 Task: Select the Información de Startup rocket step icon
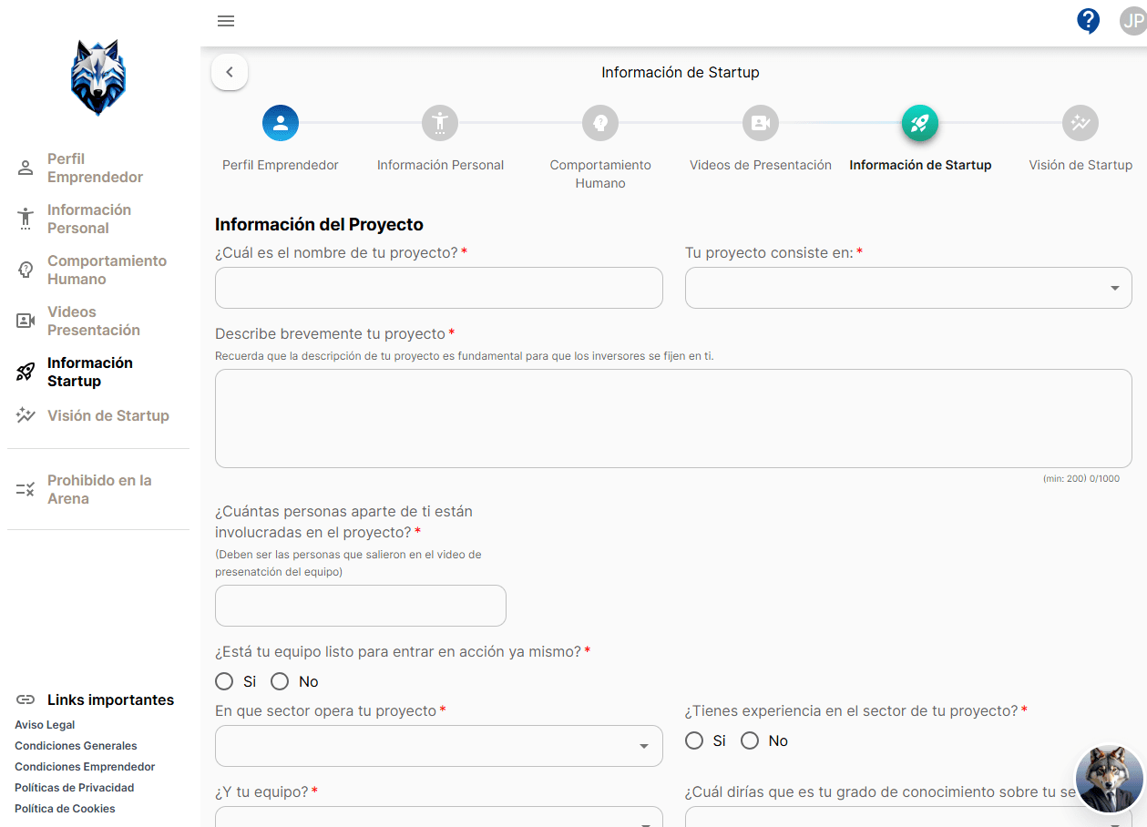click(920, 123)
